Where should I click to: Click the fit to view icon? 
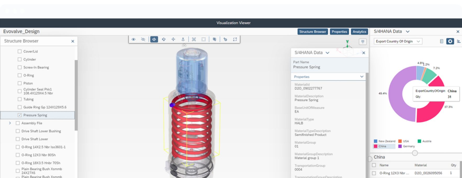click(194, 39)
